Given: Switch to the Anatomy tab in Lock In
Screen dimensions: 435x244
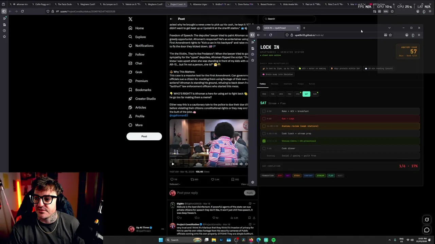Looking at the screenshot, I should click(x=288, y=84).
